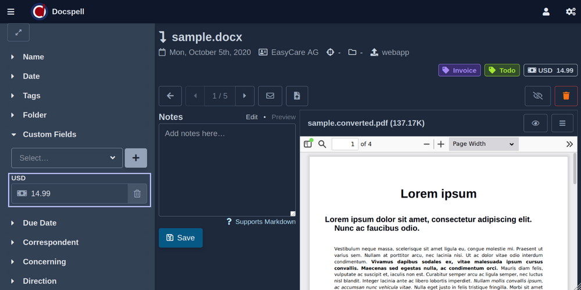Image resolution: width=581 pixels, height=290 pixels.
Task: Remove the USD custom field value
Action: (137, 194)
